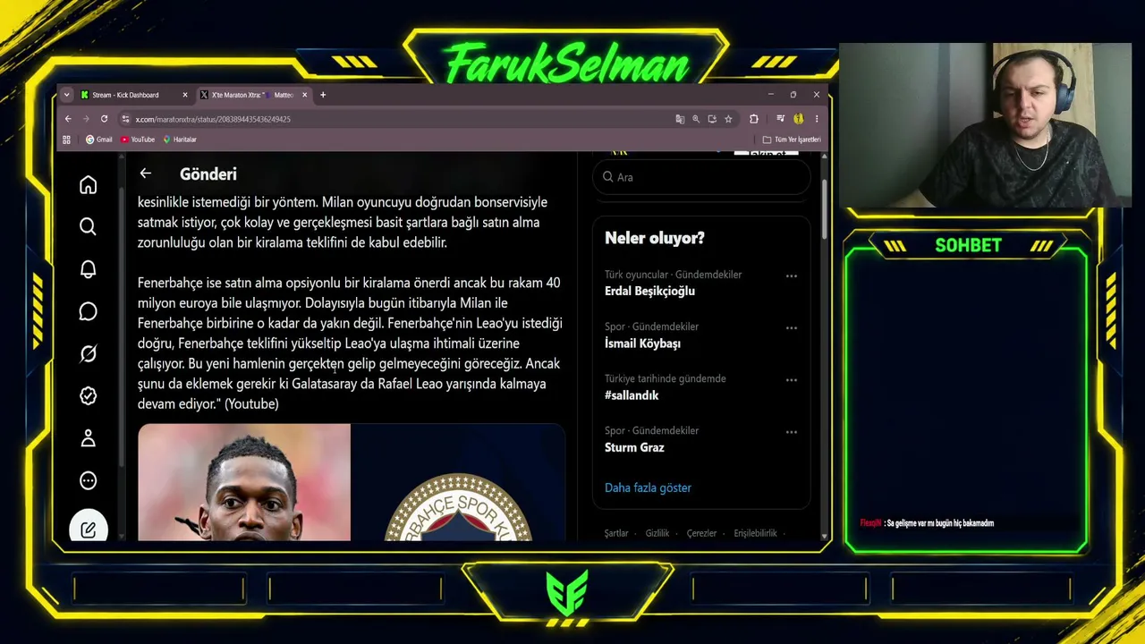Open Messages chat bubble icon in sidebar
The image size is (1145, 644).
[x=88, y=311]
